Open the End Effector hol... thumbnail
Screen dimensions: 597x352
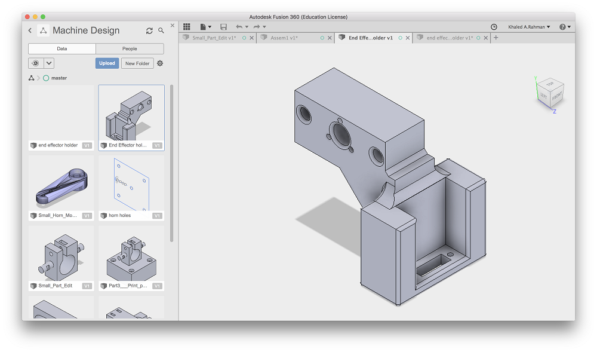point(131,118)
